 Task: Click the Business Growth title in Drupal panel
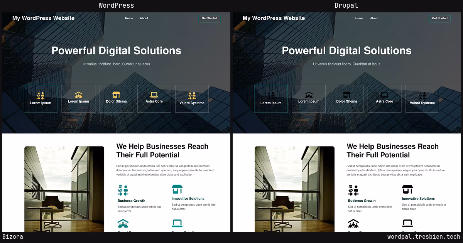(362, 201)
